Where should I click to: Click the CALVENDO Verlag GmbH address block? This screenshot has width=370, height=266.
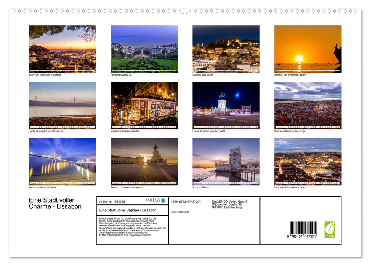click(229, 204)
